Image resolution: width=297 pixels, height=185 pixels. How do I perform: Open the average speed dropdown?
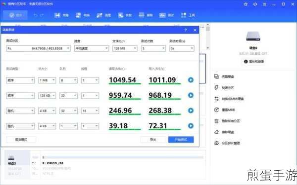pyautogui.click(x=92, y=48)
